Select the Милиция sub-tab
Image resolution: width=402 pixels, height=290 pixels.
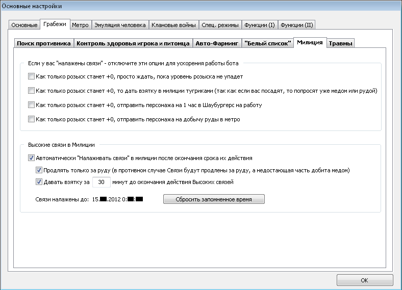310,42
